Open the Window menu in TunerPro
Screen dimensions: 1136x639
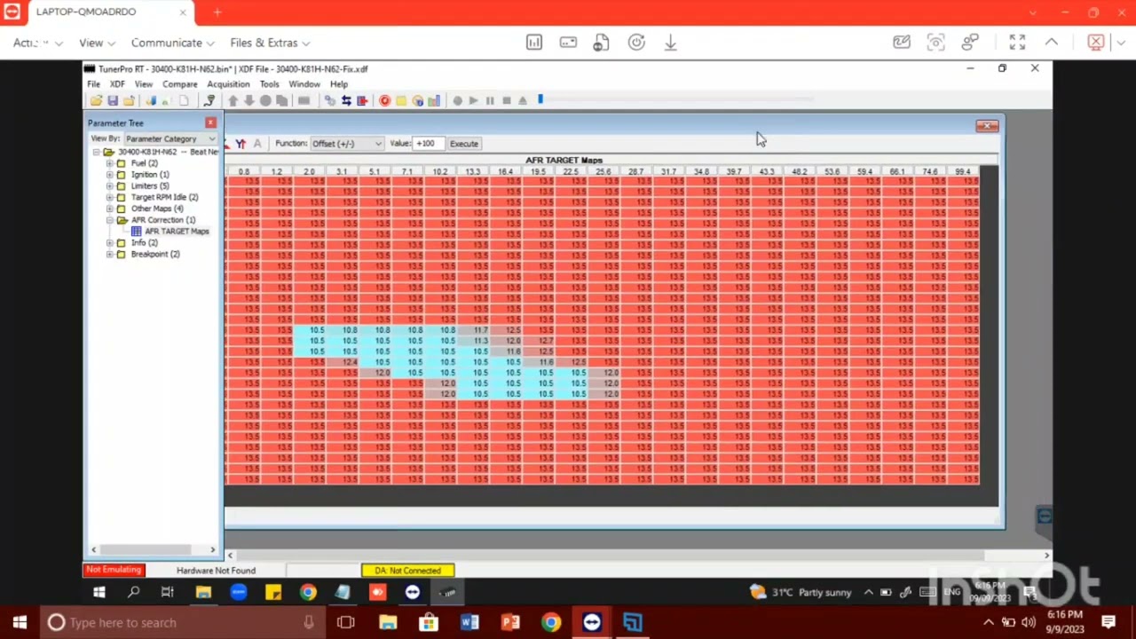click(304, 84)
